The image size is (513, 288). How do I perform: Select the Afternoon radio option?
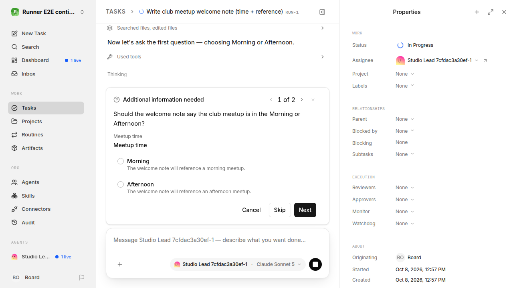point(121,184)
